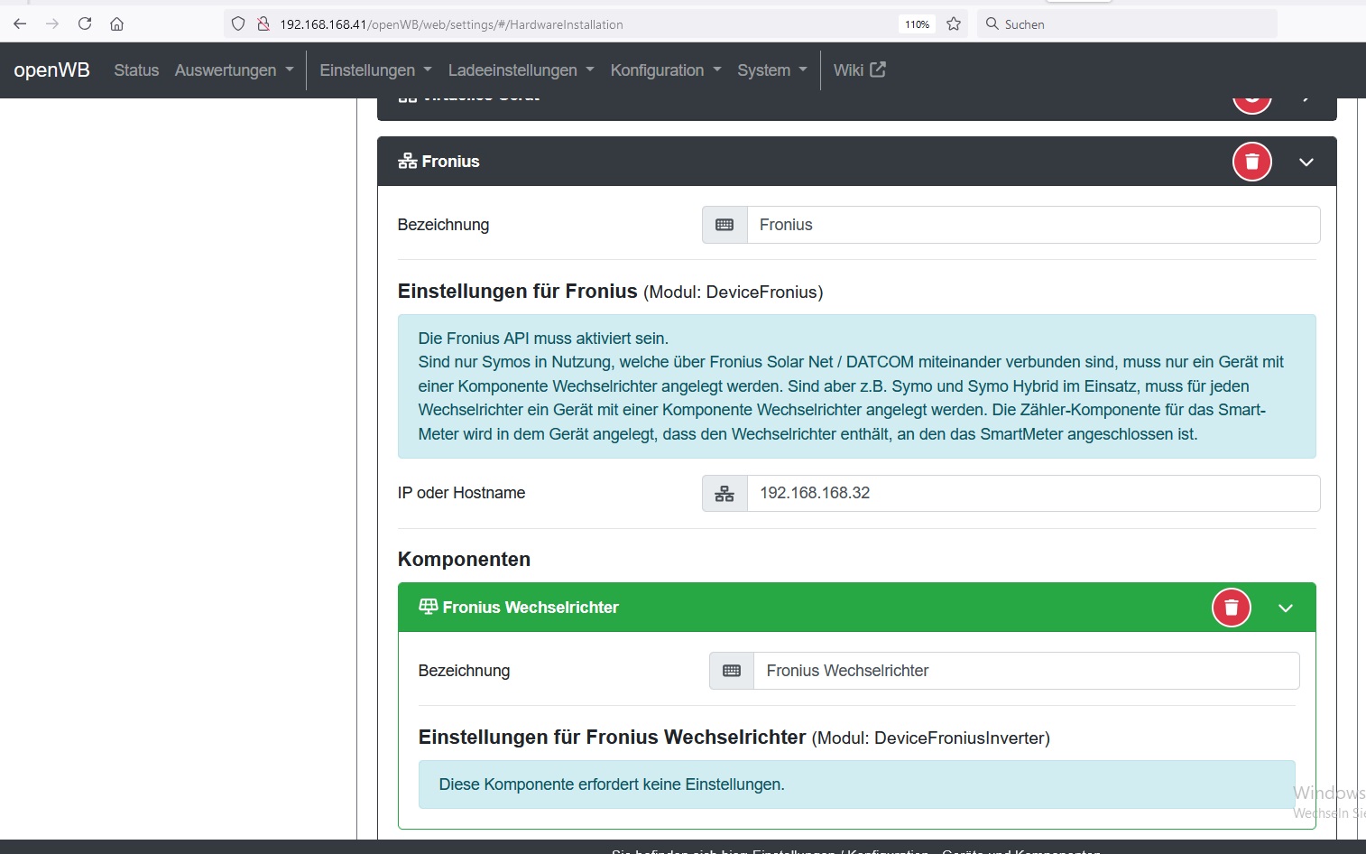Open the Auswertungen dropdown menu
1366x854 pixels.
click(234, 70)
